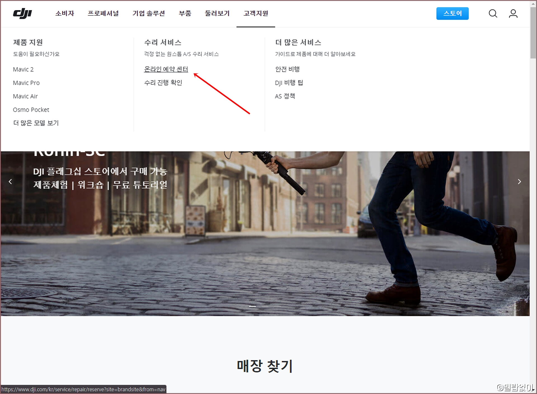Advance to next banner slide arrow
The width and height of the screenshot is (537, 394).
coord(519,182)
